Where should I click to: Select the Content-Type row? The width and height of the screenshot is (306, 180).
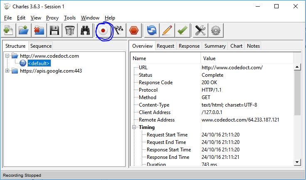pyautogui.click(x=213, y=105)
